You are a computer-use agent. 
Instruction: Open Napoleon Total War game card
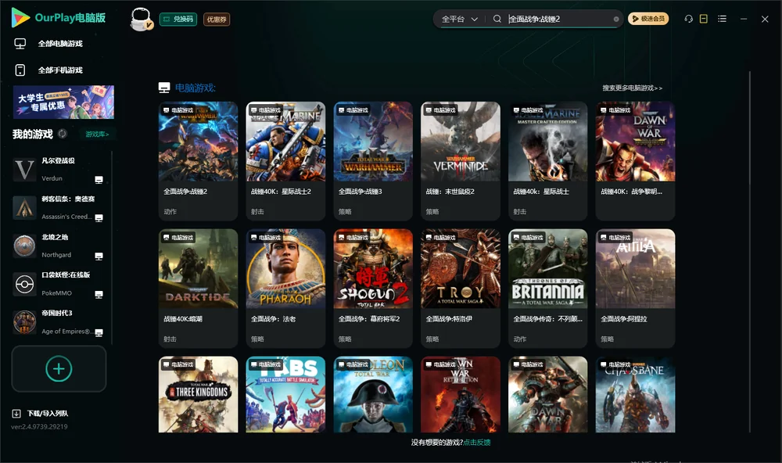373,394
